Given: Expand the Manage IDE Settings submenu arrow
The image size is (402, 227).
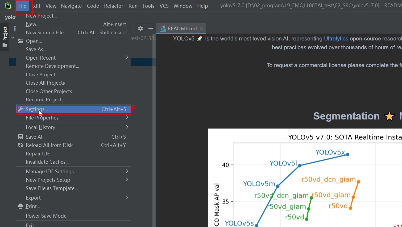Looking at the screenshot, I should click(x=127, y=171).
